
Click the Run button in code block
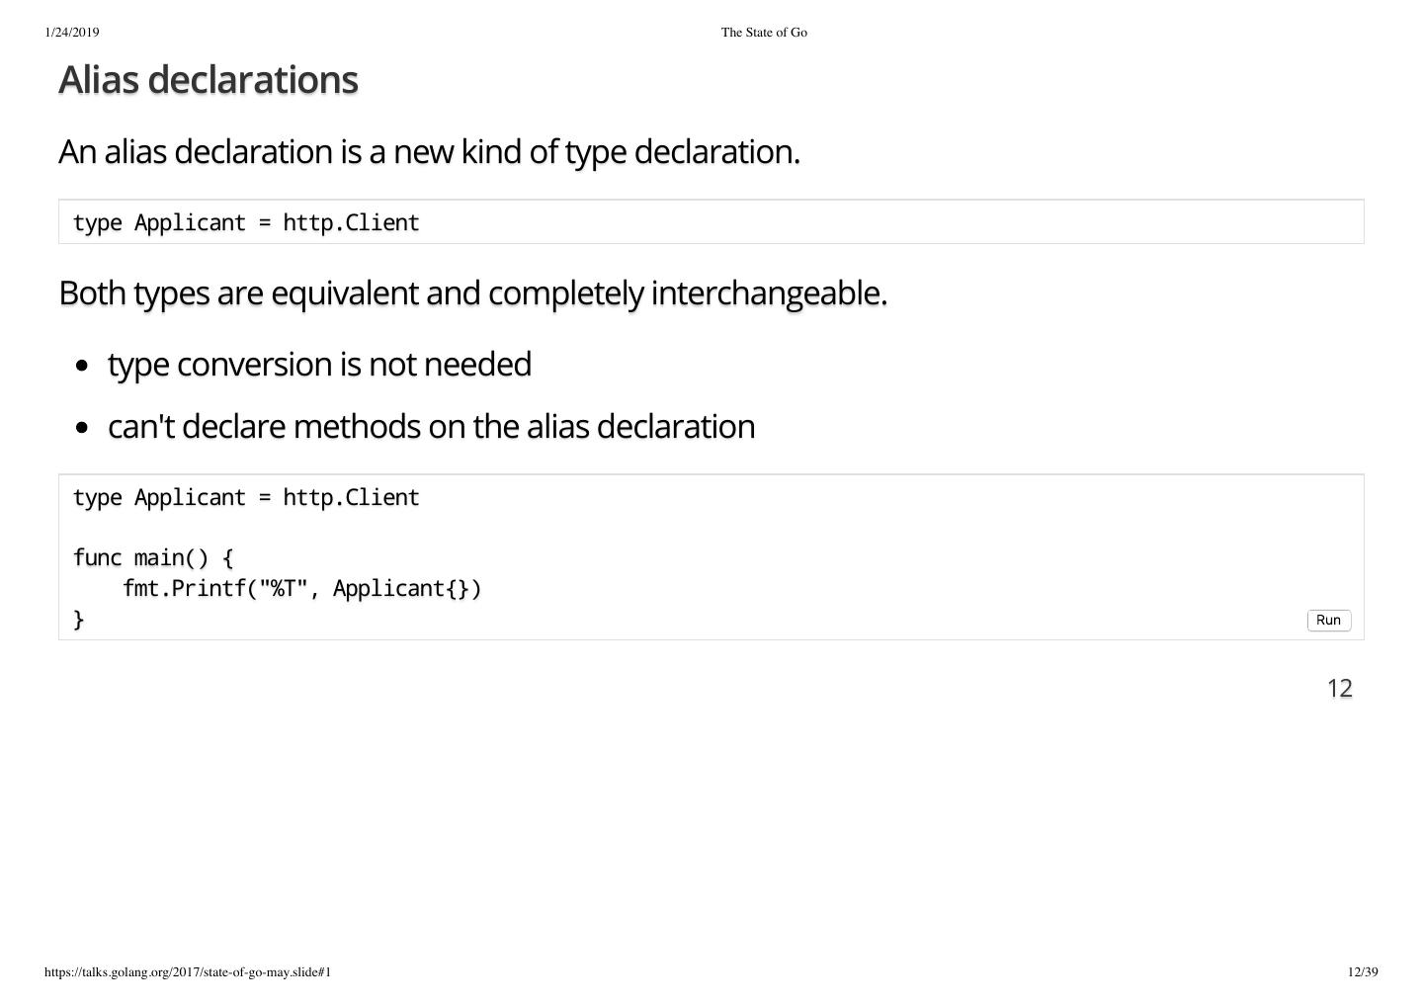(1328, 621)
